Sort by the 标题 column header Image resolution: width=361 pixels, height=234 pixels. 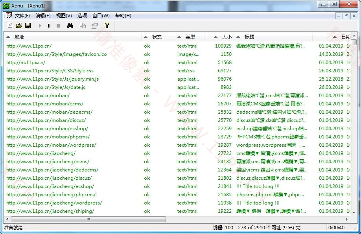[x=273, y=37]
